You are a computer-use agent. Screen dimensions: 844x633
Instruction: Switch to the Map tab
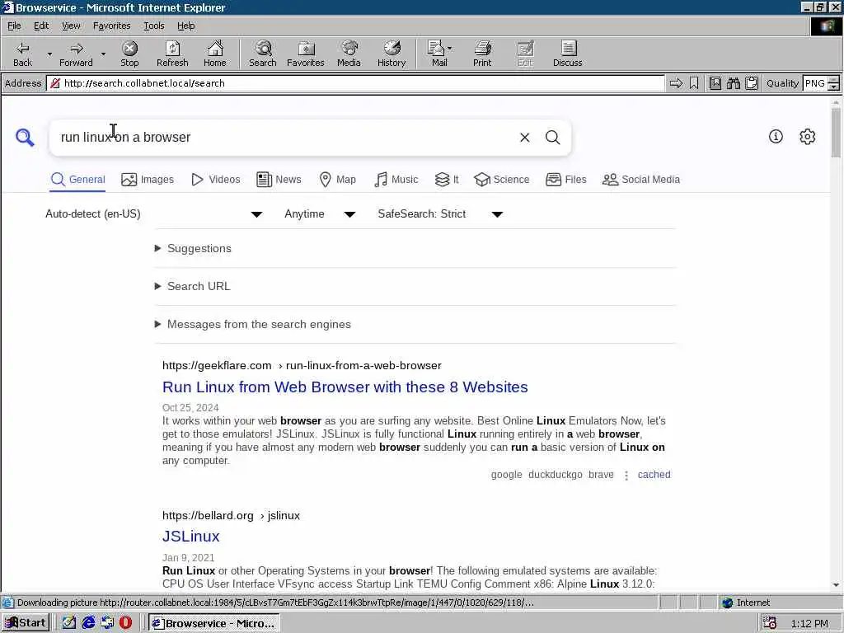pyautogui.click(x=337, y=180)
